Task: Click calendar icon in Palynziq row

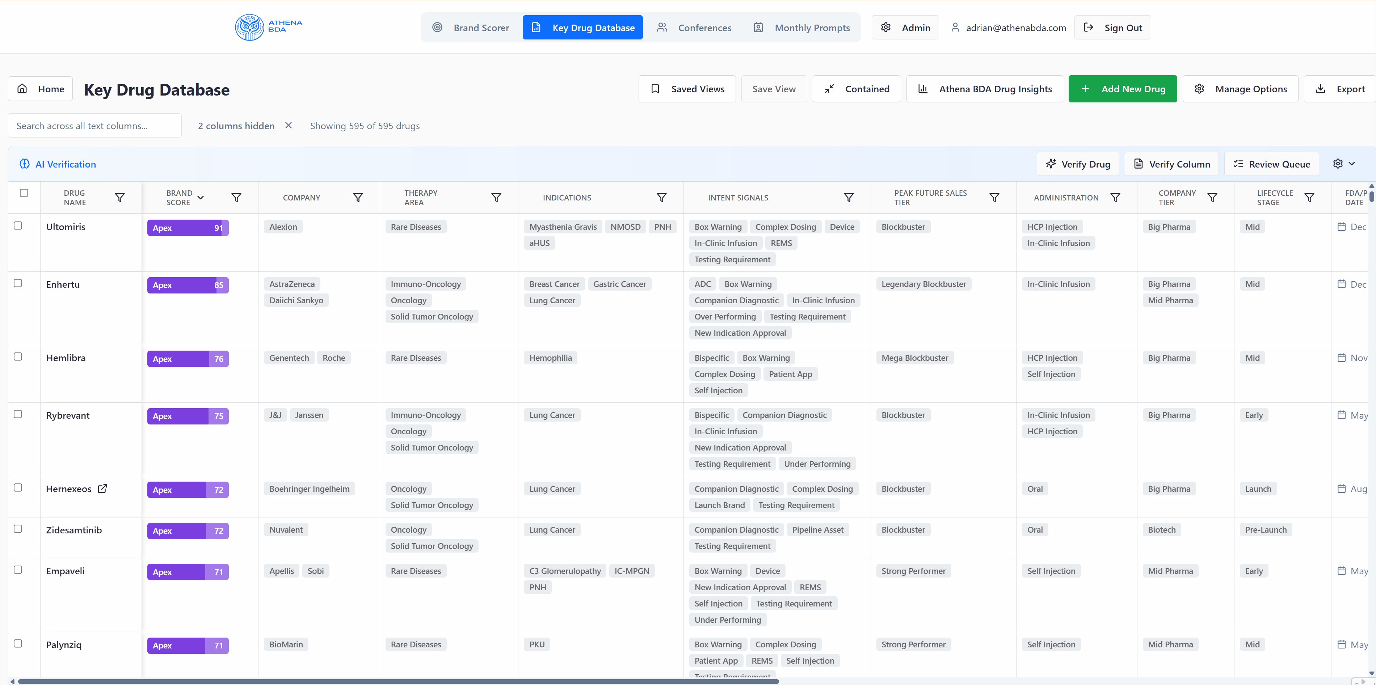Action: [1341, 644]
